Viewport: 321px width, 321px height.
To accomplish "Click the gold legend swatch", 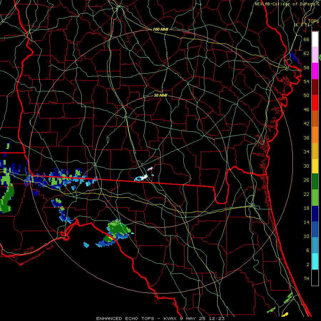I will (315, 151).
